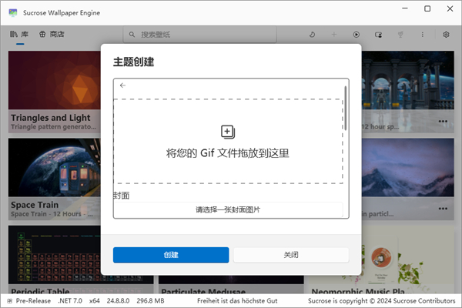The height and width of the screenshot is (308, 462).
Task: Click the Sucrose Wallpaper Engine app icon
Action: click(13, 12)
